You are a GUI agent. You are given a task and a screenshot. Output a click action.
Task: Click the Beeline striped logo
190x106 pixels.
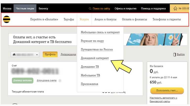(x=7, y=19)
